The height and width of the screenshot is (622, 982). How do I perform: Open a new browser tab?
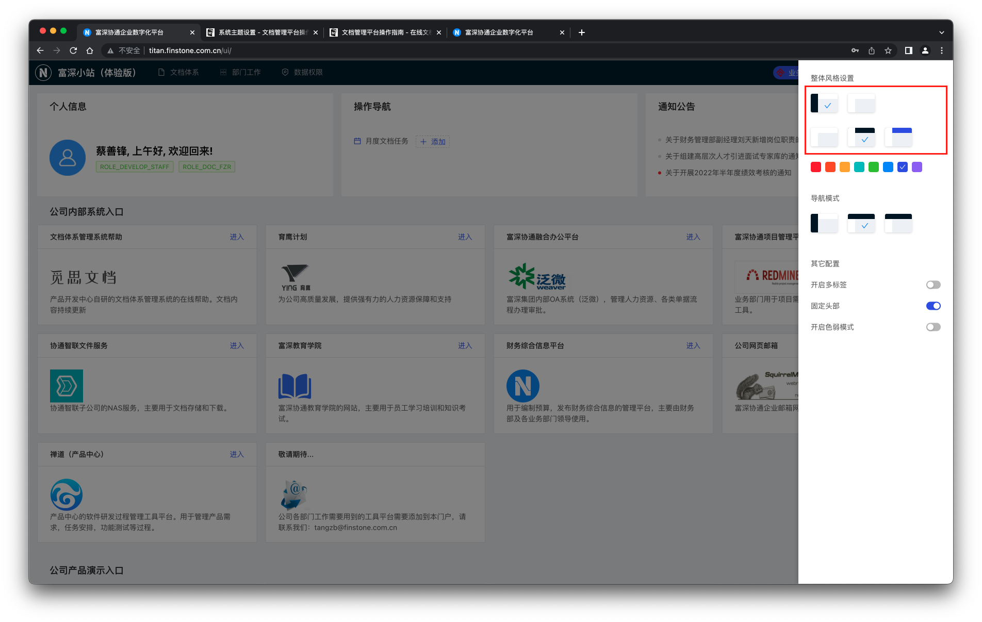tap(582, 32)
